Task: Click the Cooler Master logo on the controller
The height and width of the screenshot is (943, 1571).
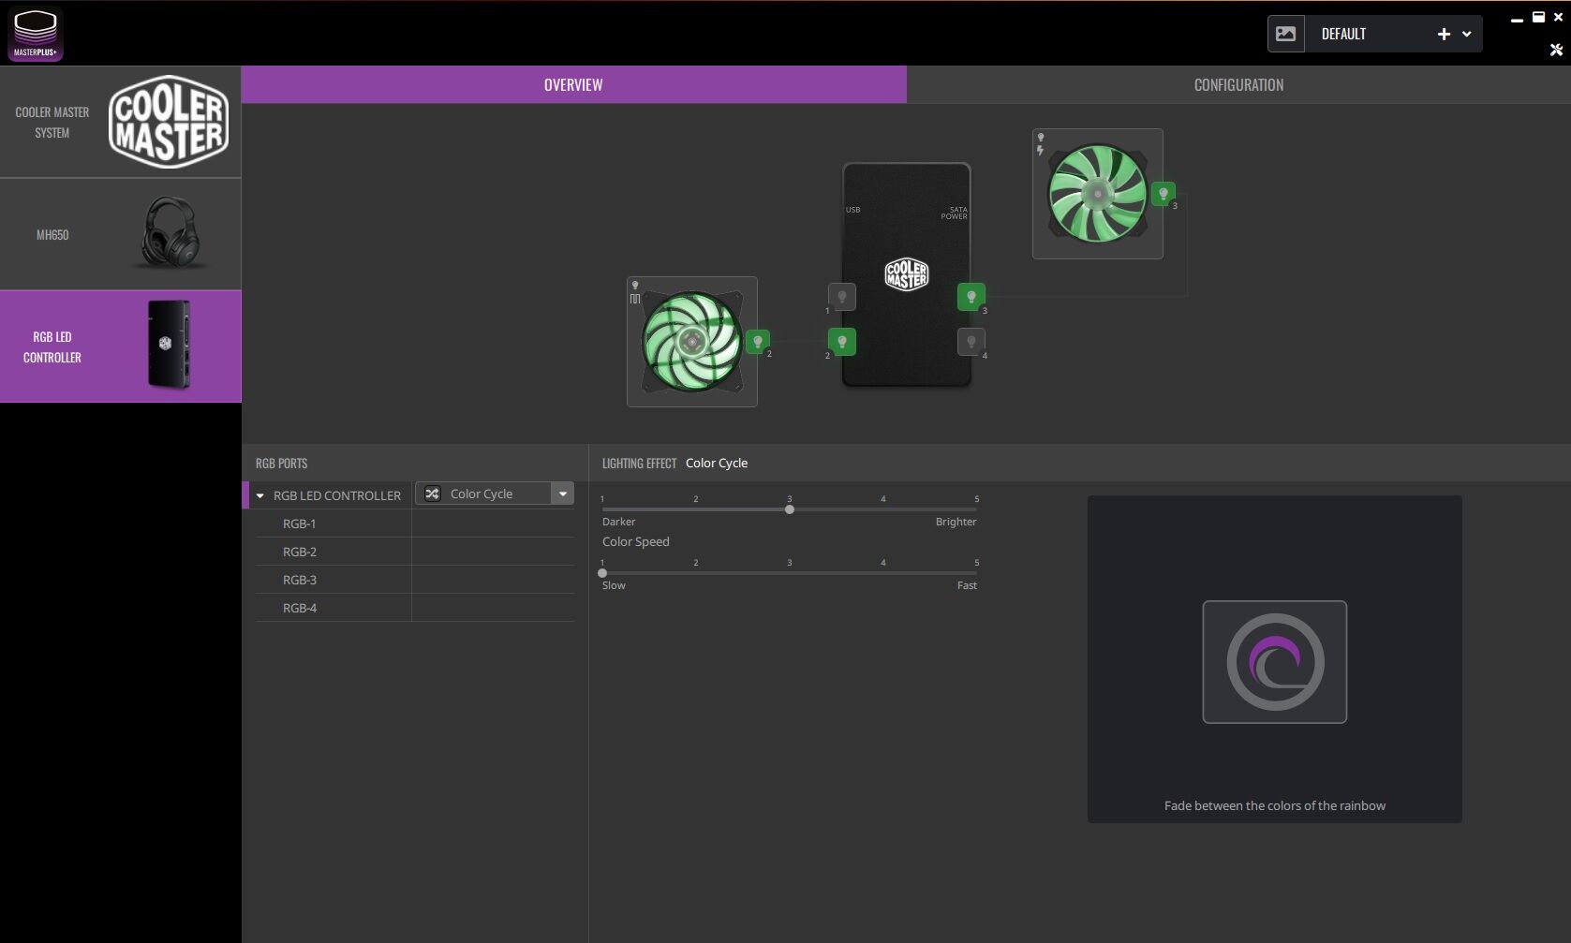Action: (907, 274)
